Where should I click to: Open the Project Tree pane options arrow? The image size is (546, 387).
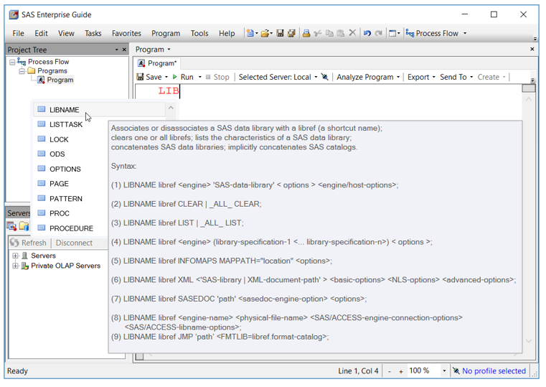pyautogui.click(x=117, y=50)
